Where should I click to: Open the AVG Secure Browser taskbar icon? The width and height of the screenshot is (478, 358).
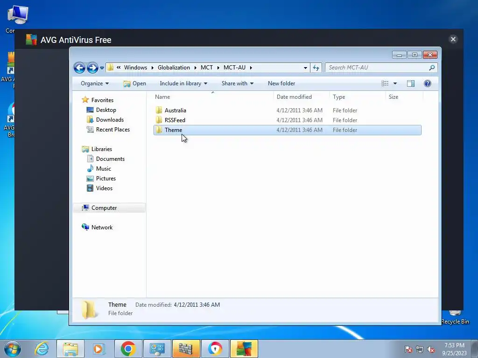click(x=215, y=349)
